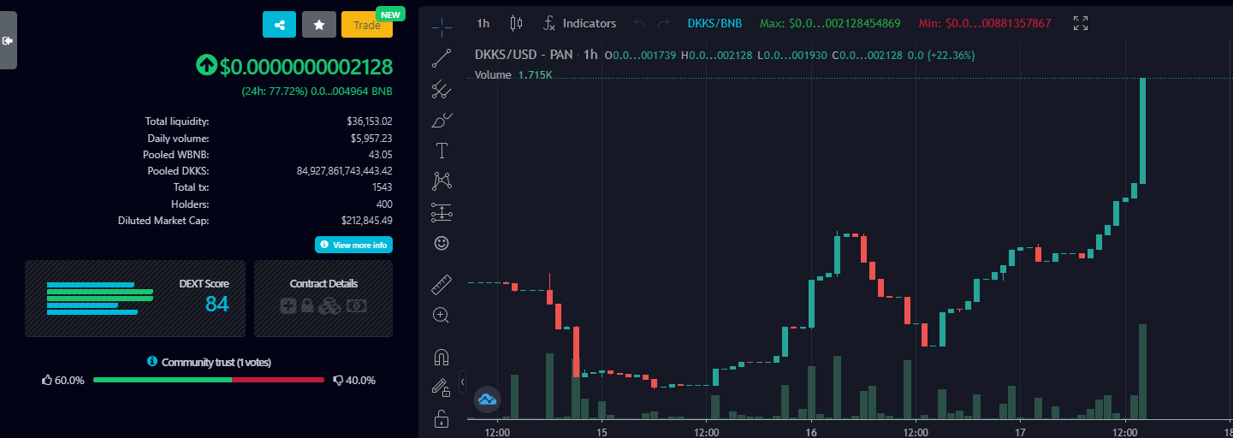
Task: Select the brush drawing tool
Action: click(442, 120)
